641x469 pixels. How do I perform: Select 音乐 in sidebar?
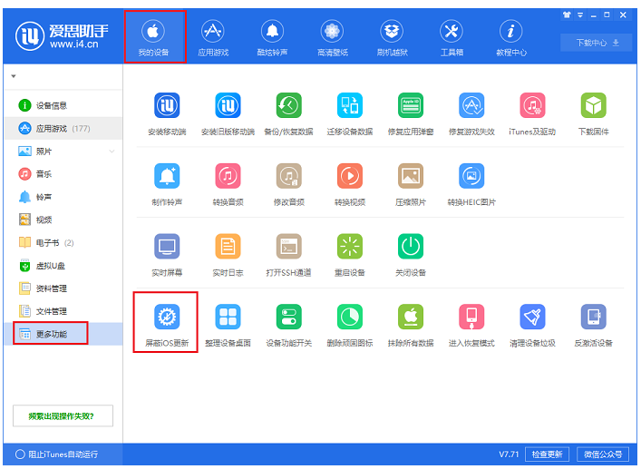point(63,174)
